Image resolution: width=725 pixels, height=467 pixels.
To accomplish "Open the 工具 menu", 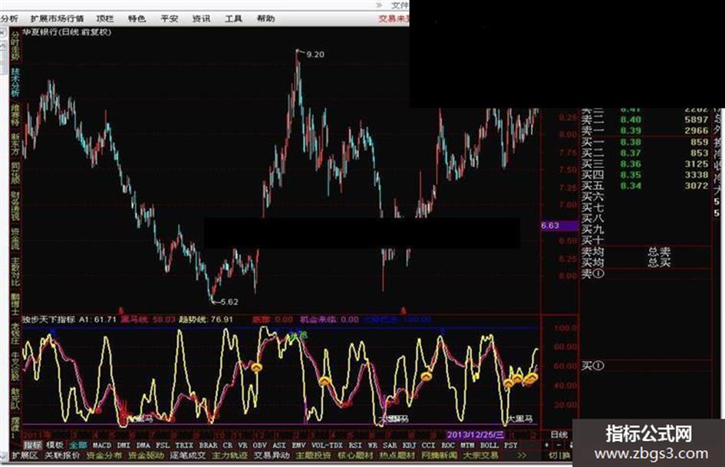I will coord(233,18).
